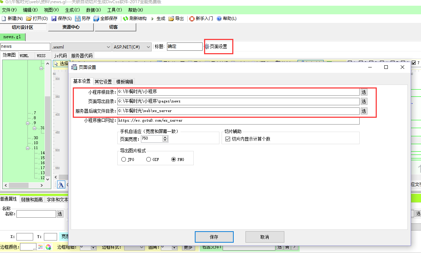Viewport: 421px width, 253px height.
Task: Open the 圆角 corner radius dropdown arrow
Action: click(174, 247)
